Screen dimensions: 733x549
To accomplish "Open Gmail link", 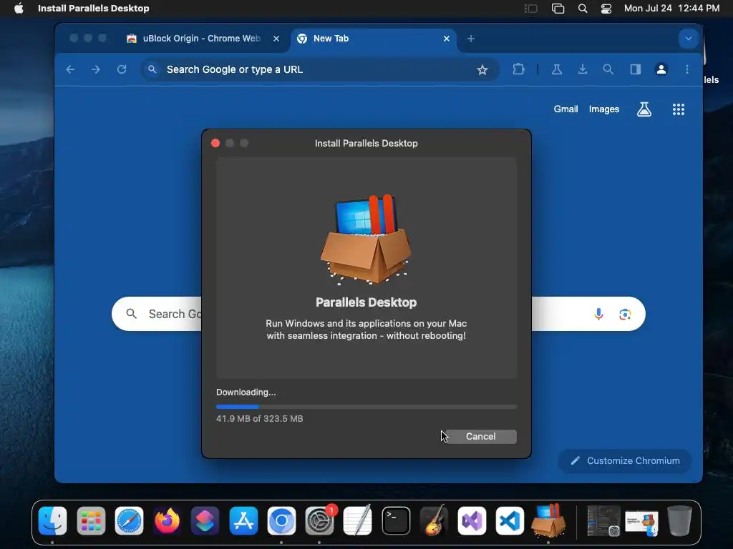I will coord(565,109).
